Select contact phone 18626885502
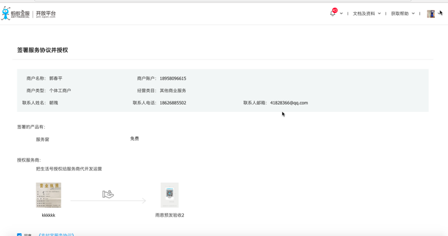Screen dimensions: 448x236 [x=173, y=103]
